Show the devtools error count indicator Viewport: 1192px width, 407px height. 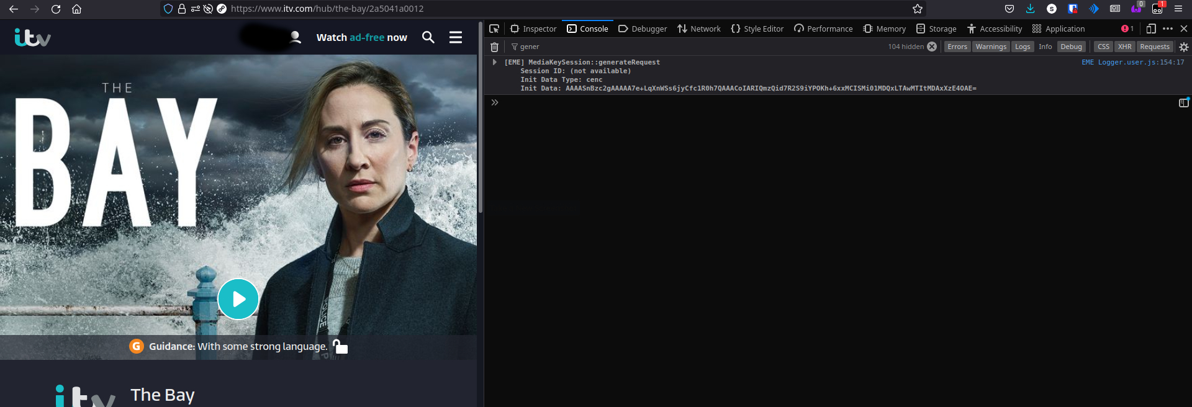1127,29
